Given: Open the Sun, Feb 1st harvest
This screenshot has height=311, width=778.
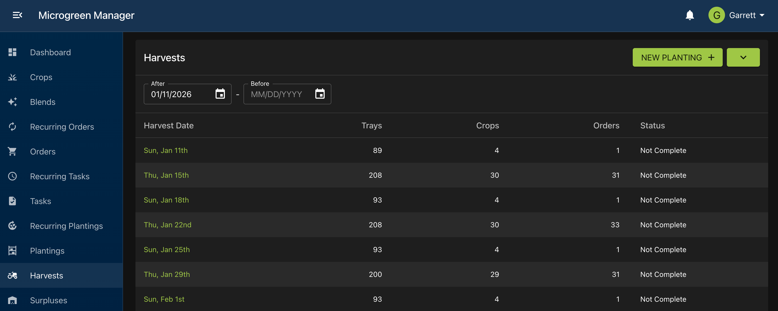Looking at the screenshot, I should click(x=164, y=299).
